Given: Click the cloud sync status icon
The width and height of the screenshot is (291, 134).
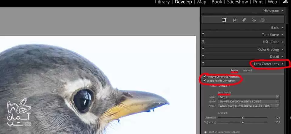Looking at the screenshot, I should coord(285,2).
